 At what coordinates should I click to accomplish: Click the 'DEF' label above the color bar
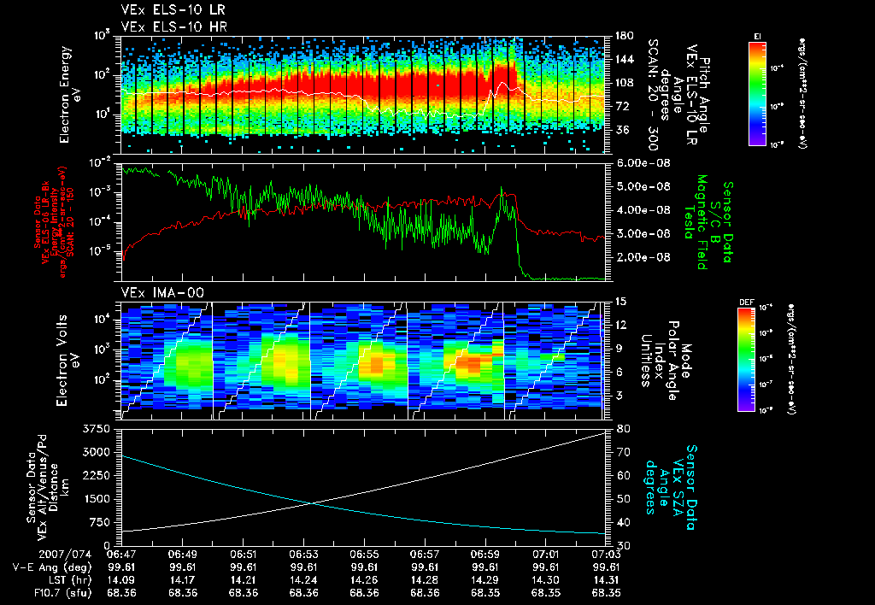746,302
